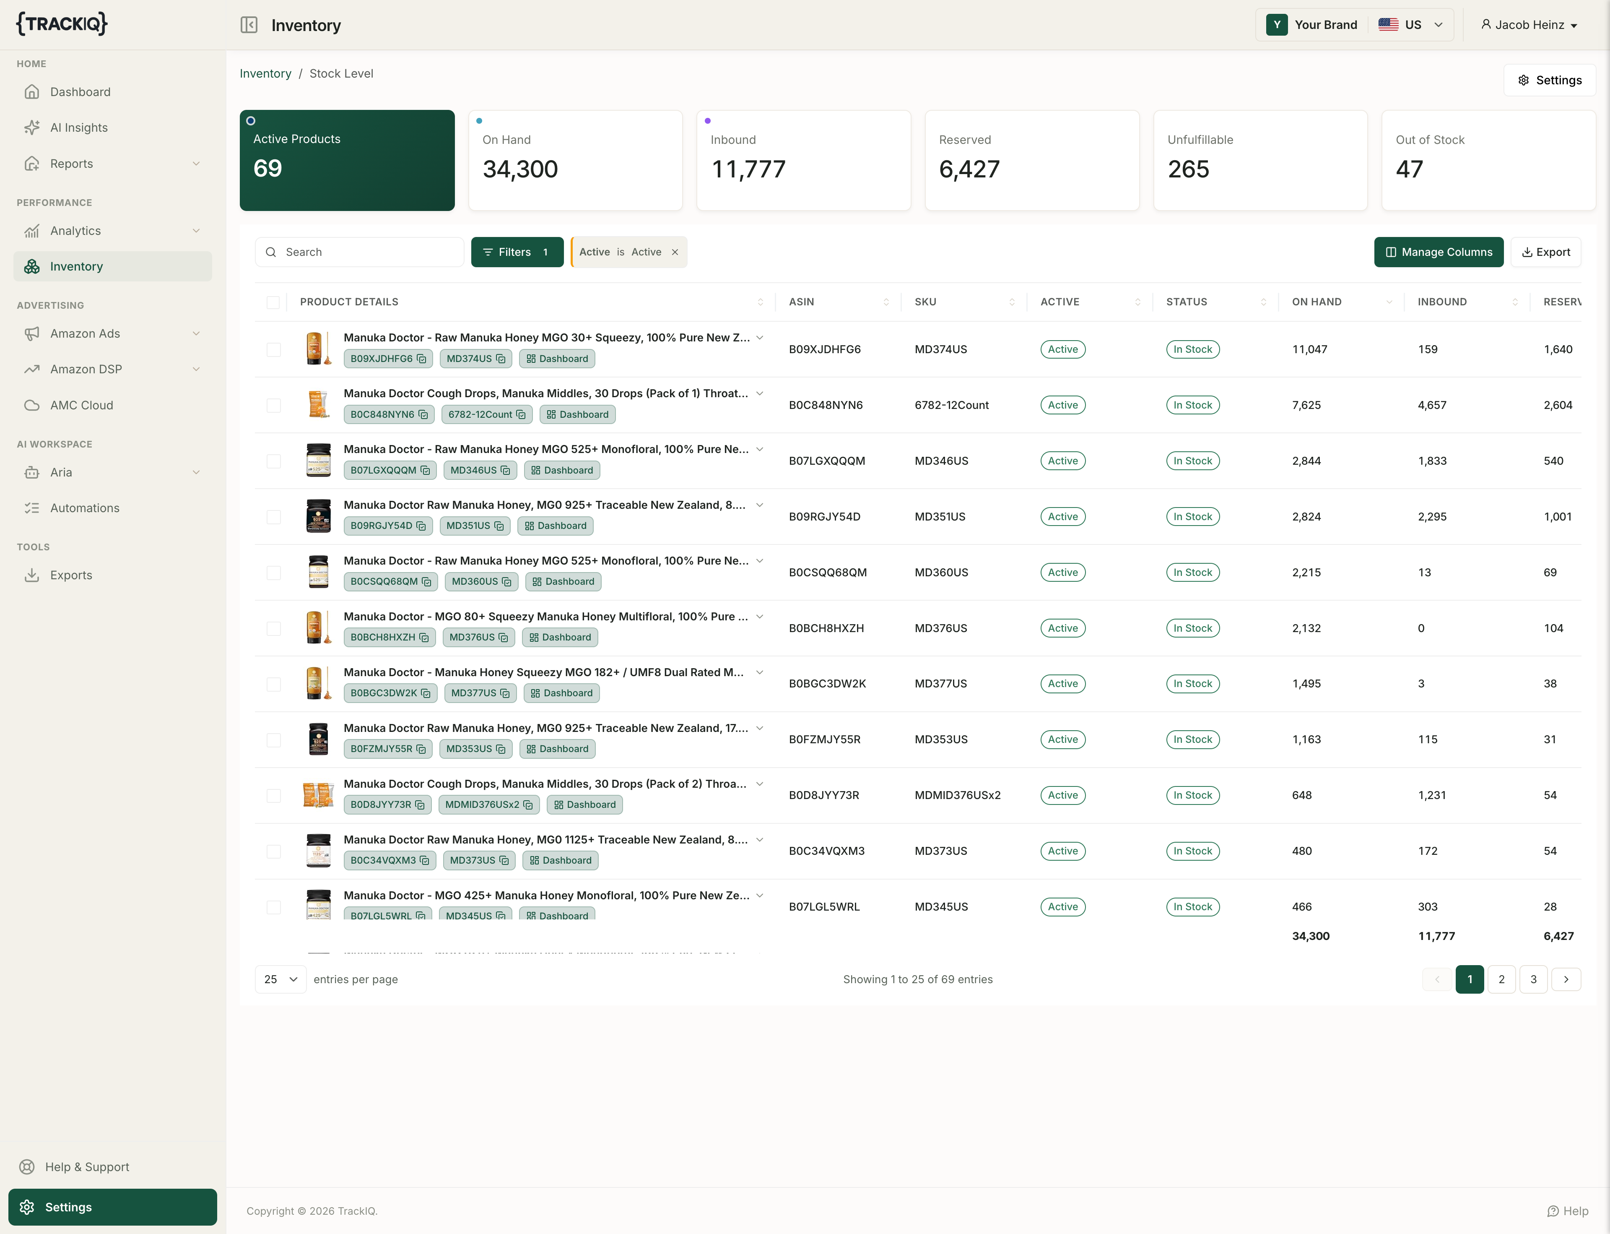This screenshot has height=1234, width=1610.
Task: Open AI Insights in the sidebar
Action: pos(112,128)
